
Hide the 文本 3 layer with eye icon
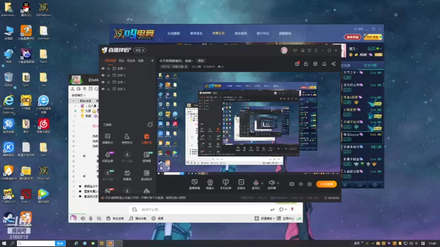pyautogui.click(x=103, y=75)
